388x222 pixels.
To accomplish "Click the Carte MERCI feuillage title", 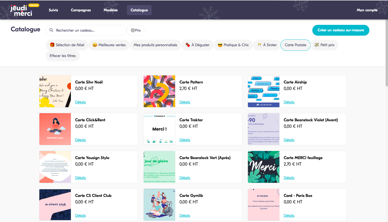I will point(303,158).
